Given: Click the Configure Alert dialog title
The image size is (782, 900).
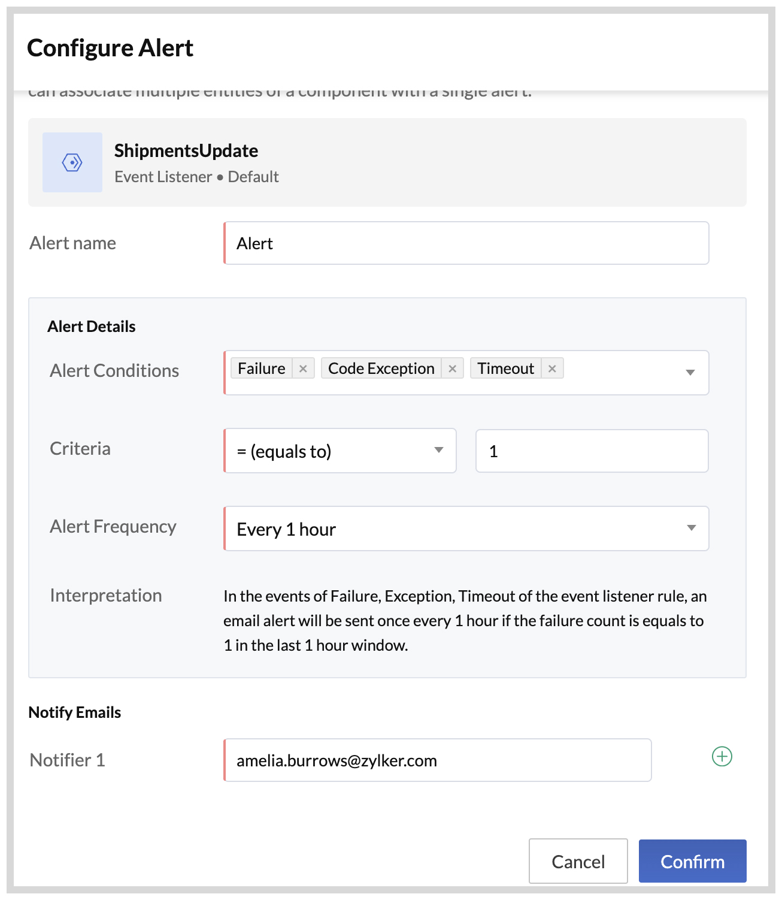Looking at the screenshot, I should [110, 47].
